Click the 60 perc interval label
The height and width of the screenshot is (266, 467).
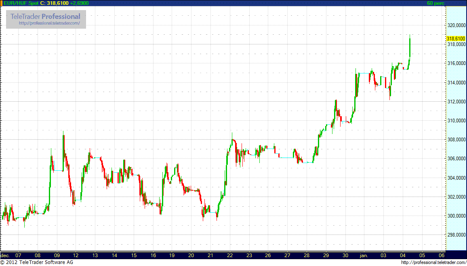pyautogui.click(x=435, y=3)
